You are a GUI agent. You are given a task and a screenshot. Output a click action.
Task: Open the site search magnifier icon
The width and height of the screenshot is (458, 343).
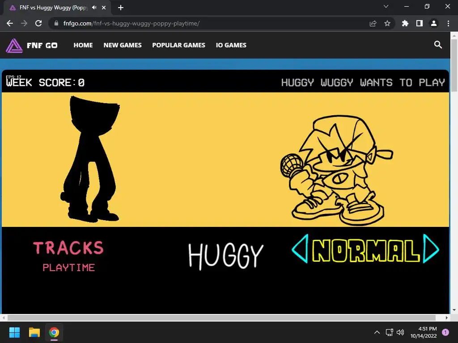[x=438, y=45]
